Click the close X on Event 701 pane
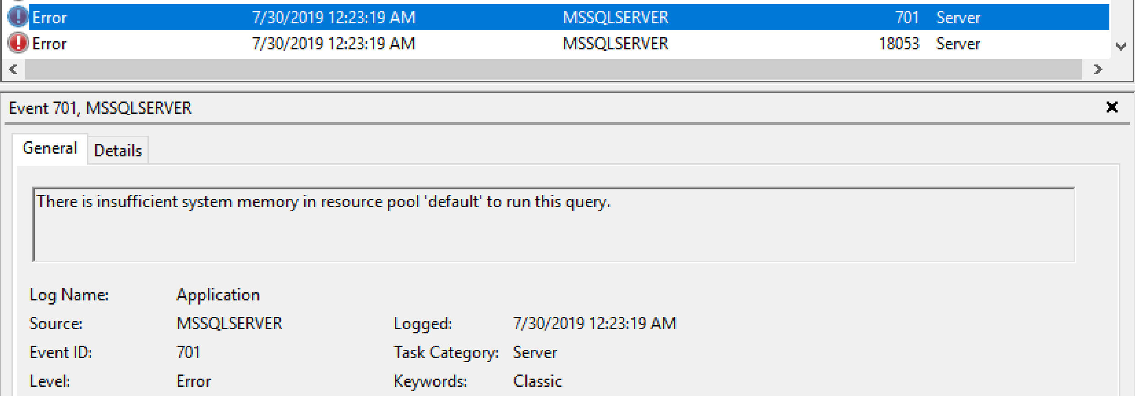This screenshot has height=396, width=1135. coord(1112,107)
